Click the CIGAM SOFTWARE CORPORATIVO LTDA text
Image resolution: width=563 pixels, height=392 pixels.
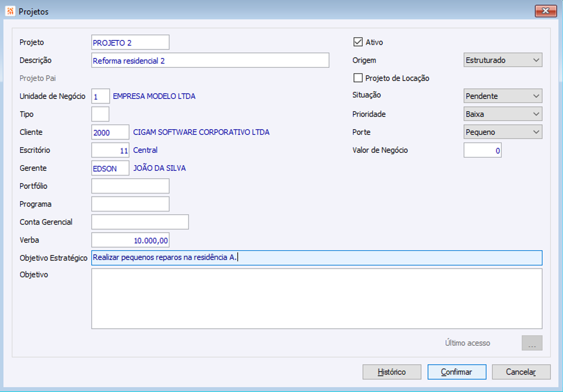click(x=201, y=132)
